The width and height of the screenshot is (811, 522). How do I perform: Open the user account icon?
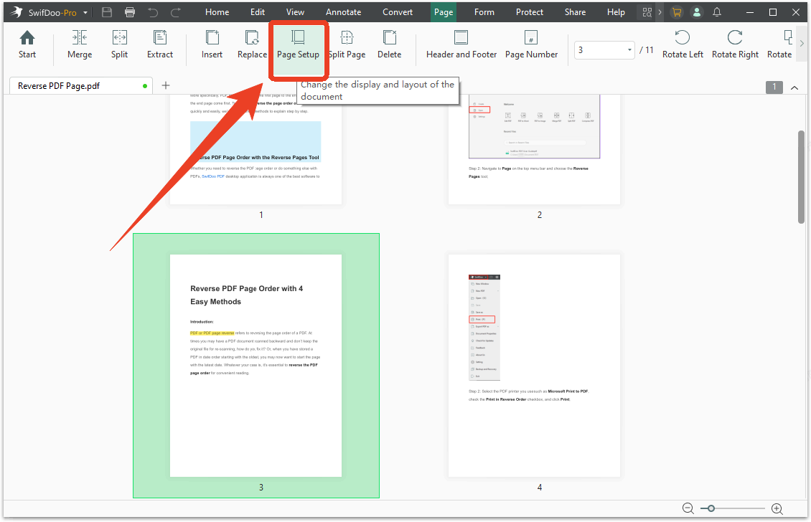697,12
